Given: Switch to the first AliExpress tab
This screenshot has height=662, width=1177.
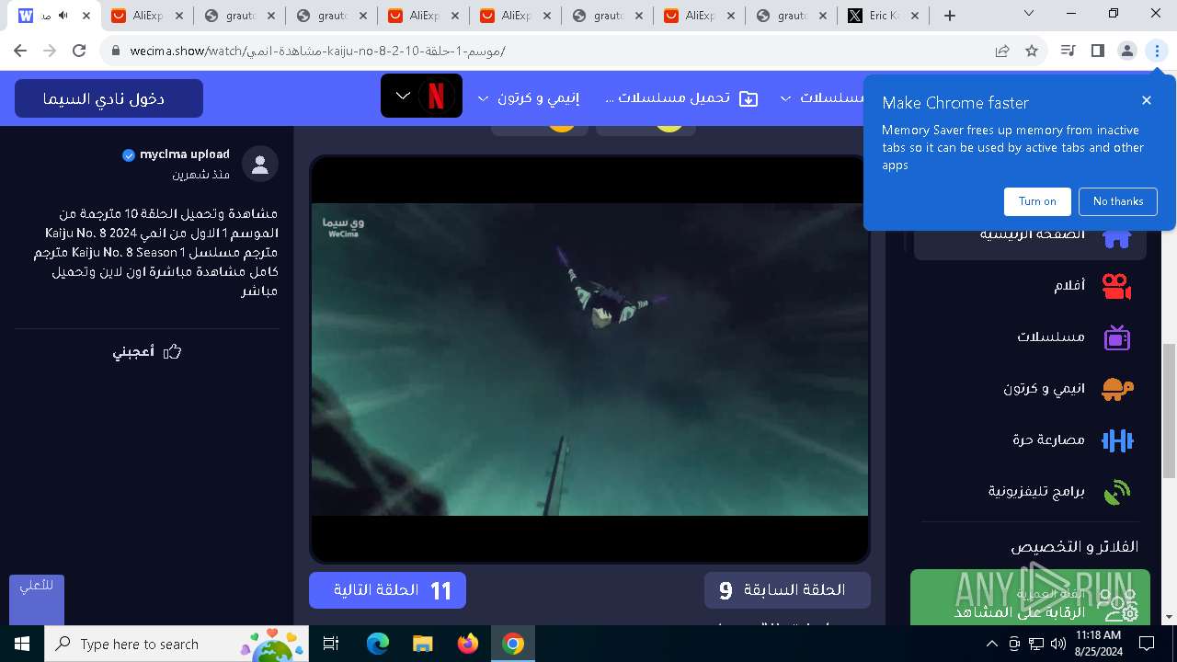Looking at the screenshot, I should click(x=147, y=16).
